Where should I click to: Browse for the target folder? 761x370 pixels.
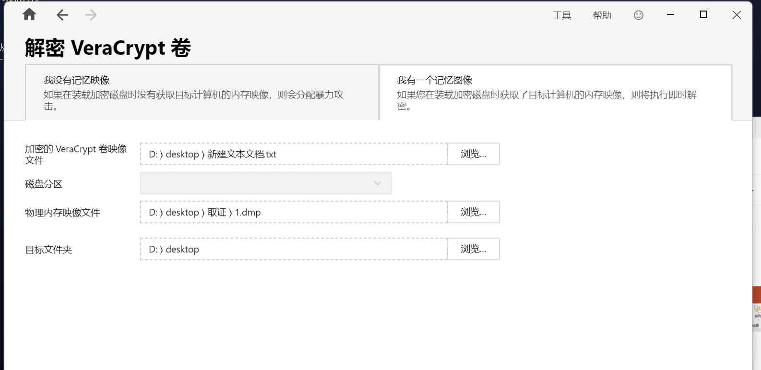474,249
